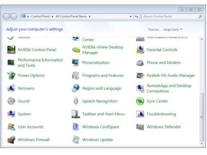
Task: Open the User Accounts link text
Action: click(x=30, y=127)
